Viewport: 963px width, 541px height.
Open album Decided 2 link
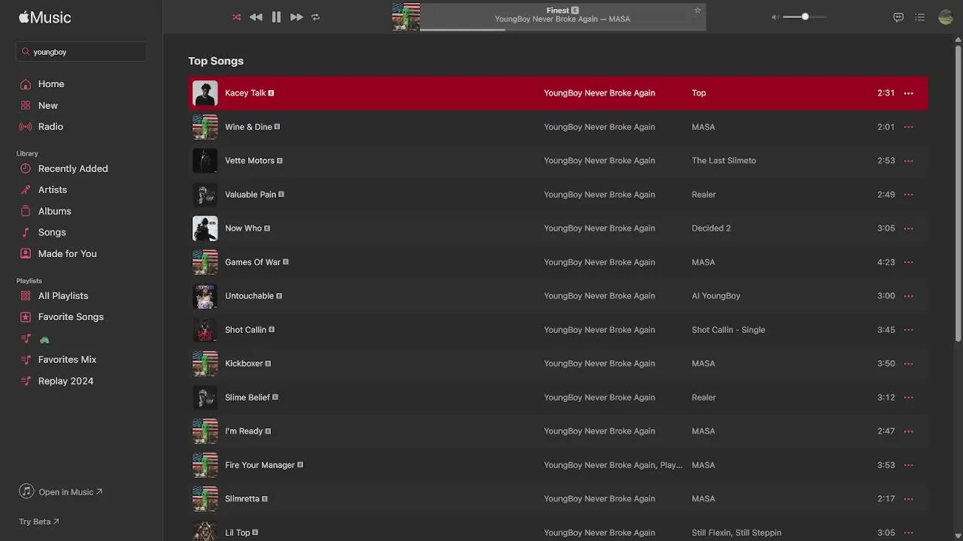coord(711,228)
